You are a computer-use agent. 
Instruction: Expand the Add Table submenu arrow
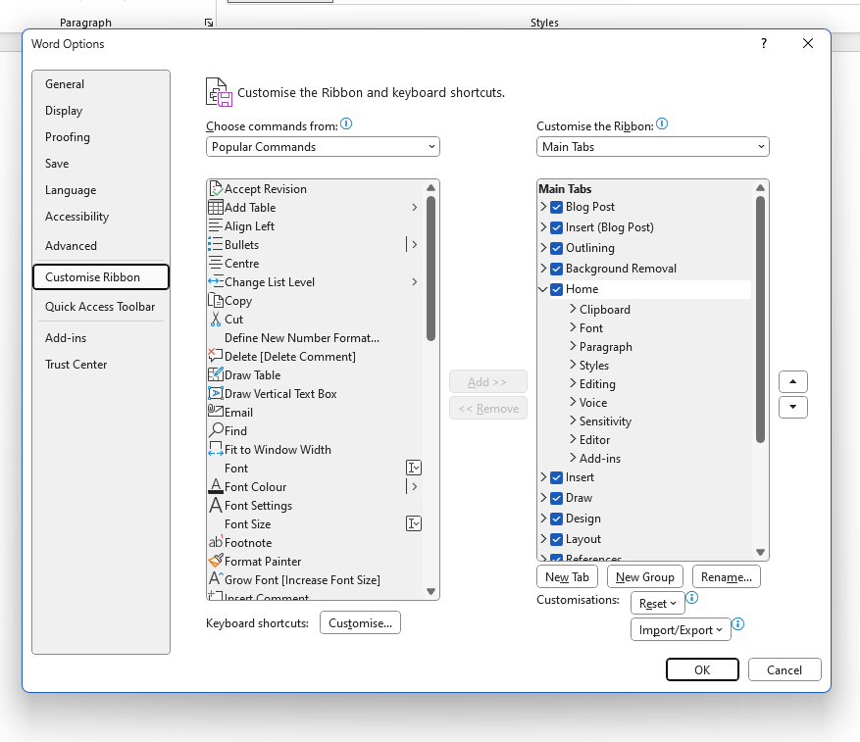415,207
